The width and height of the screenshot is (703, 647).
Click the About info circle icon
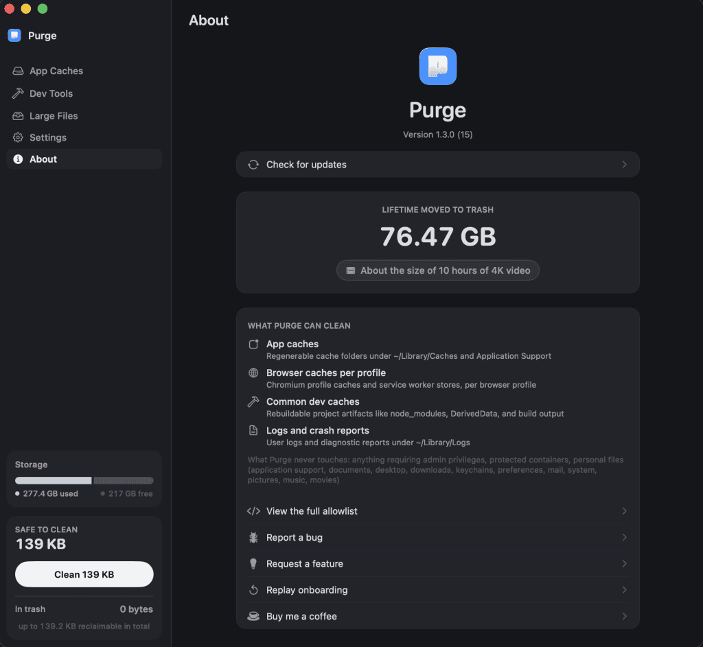18,159
